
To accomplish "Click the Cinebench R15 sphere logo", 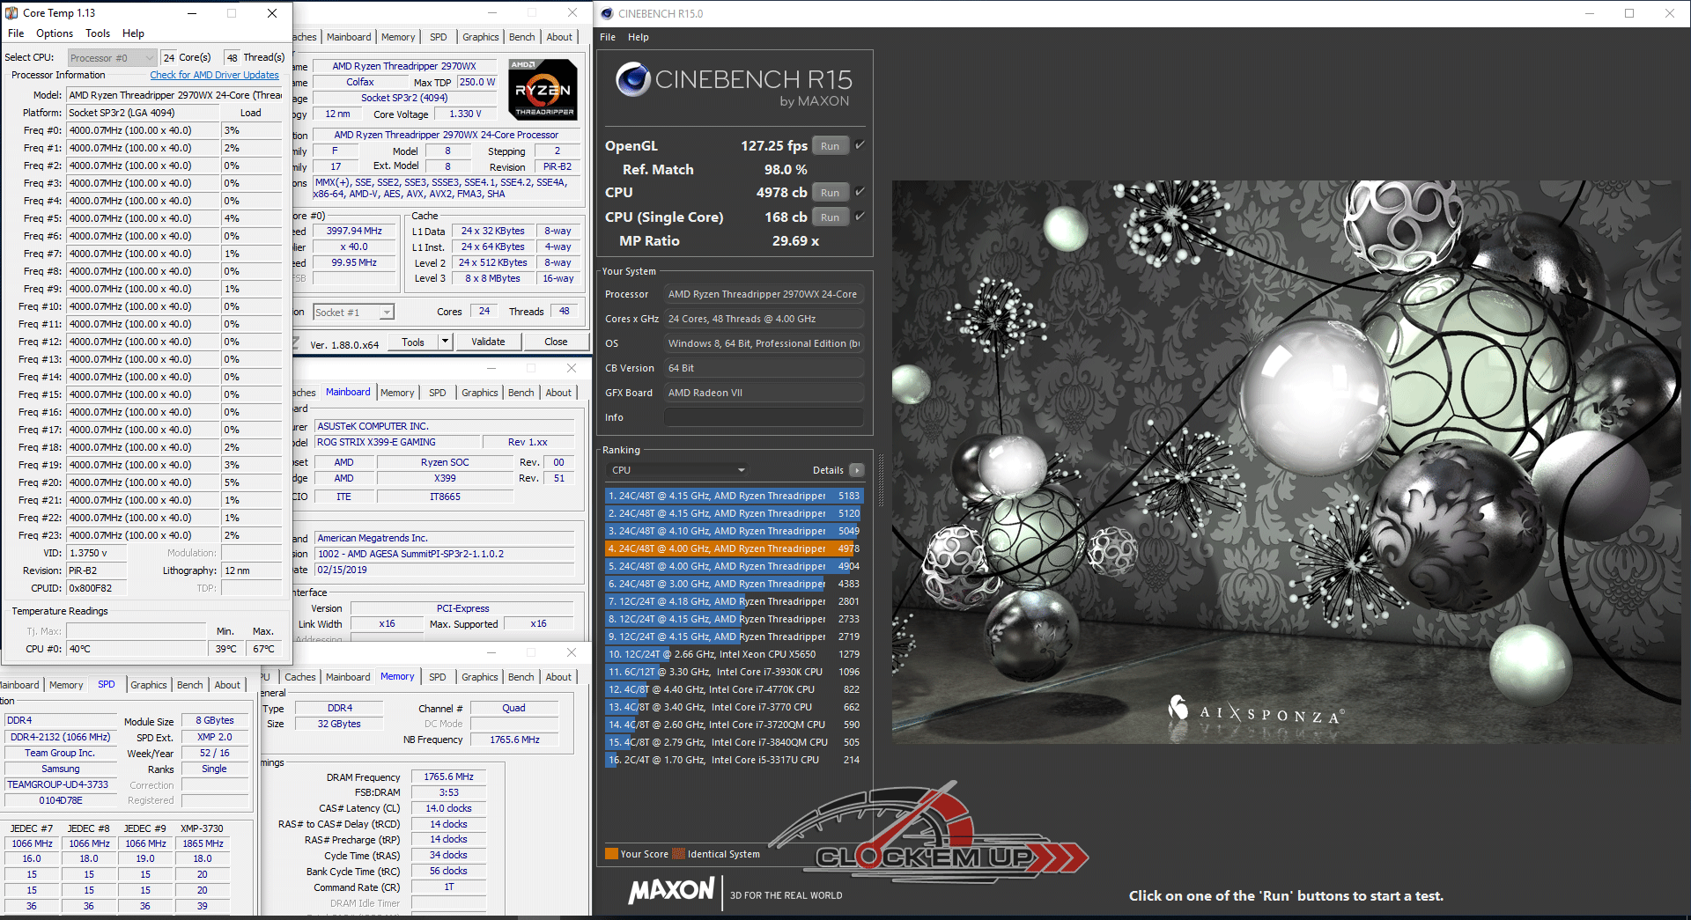I will [x=632, y=80].
